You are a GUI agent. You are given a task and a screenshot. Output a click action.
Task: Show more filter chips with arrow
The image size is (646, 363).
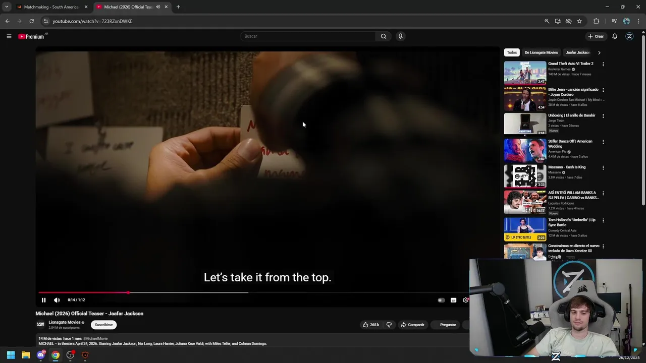click(599, 52)
